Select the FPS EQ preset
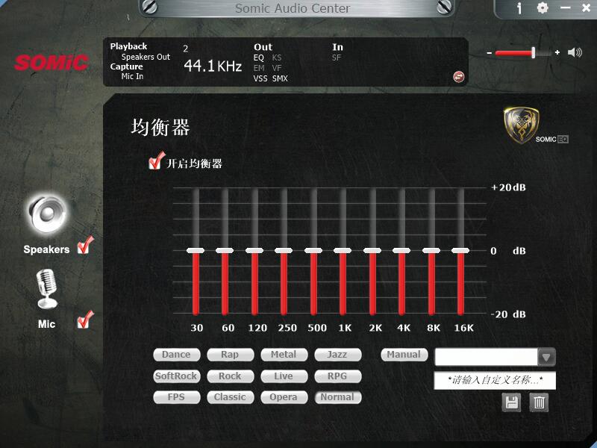597x448 pixels. coord(176,397)
